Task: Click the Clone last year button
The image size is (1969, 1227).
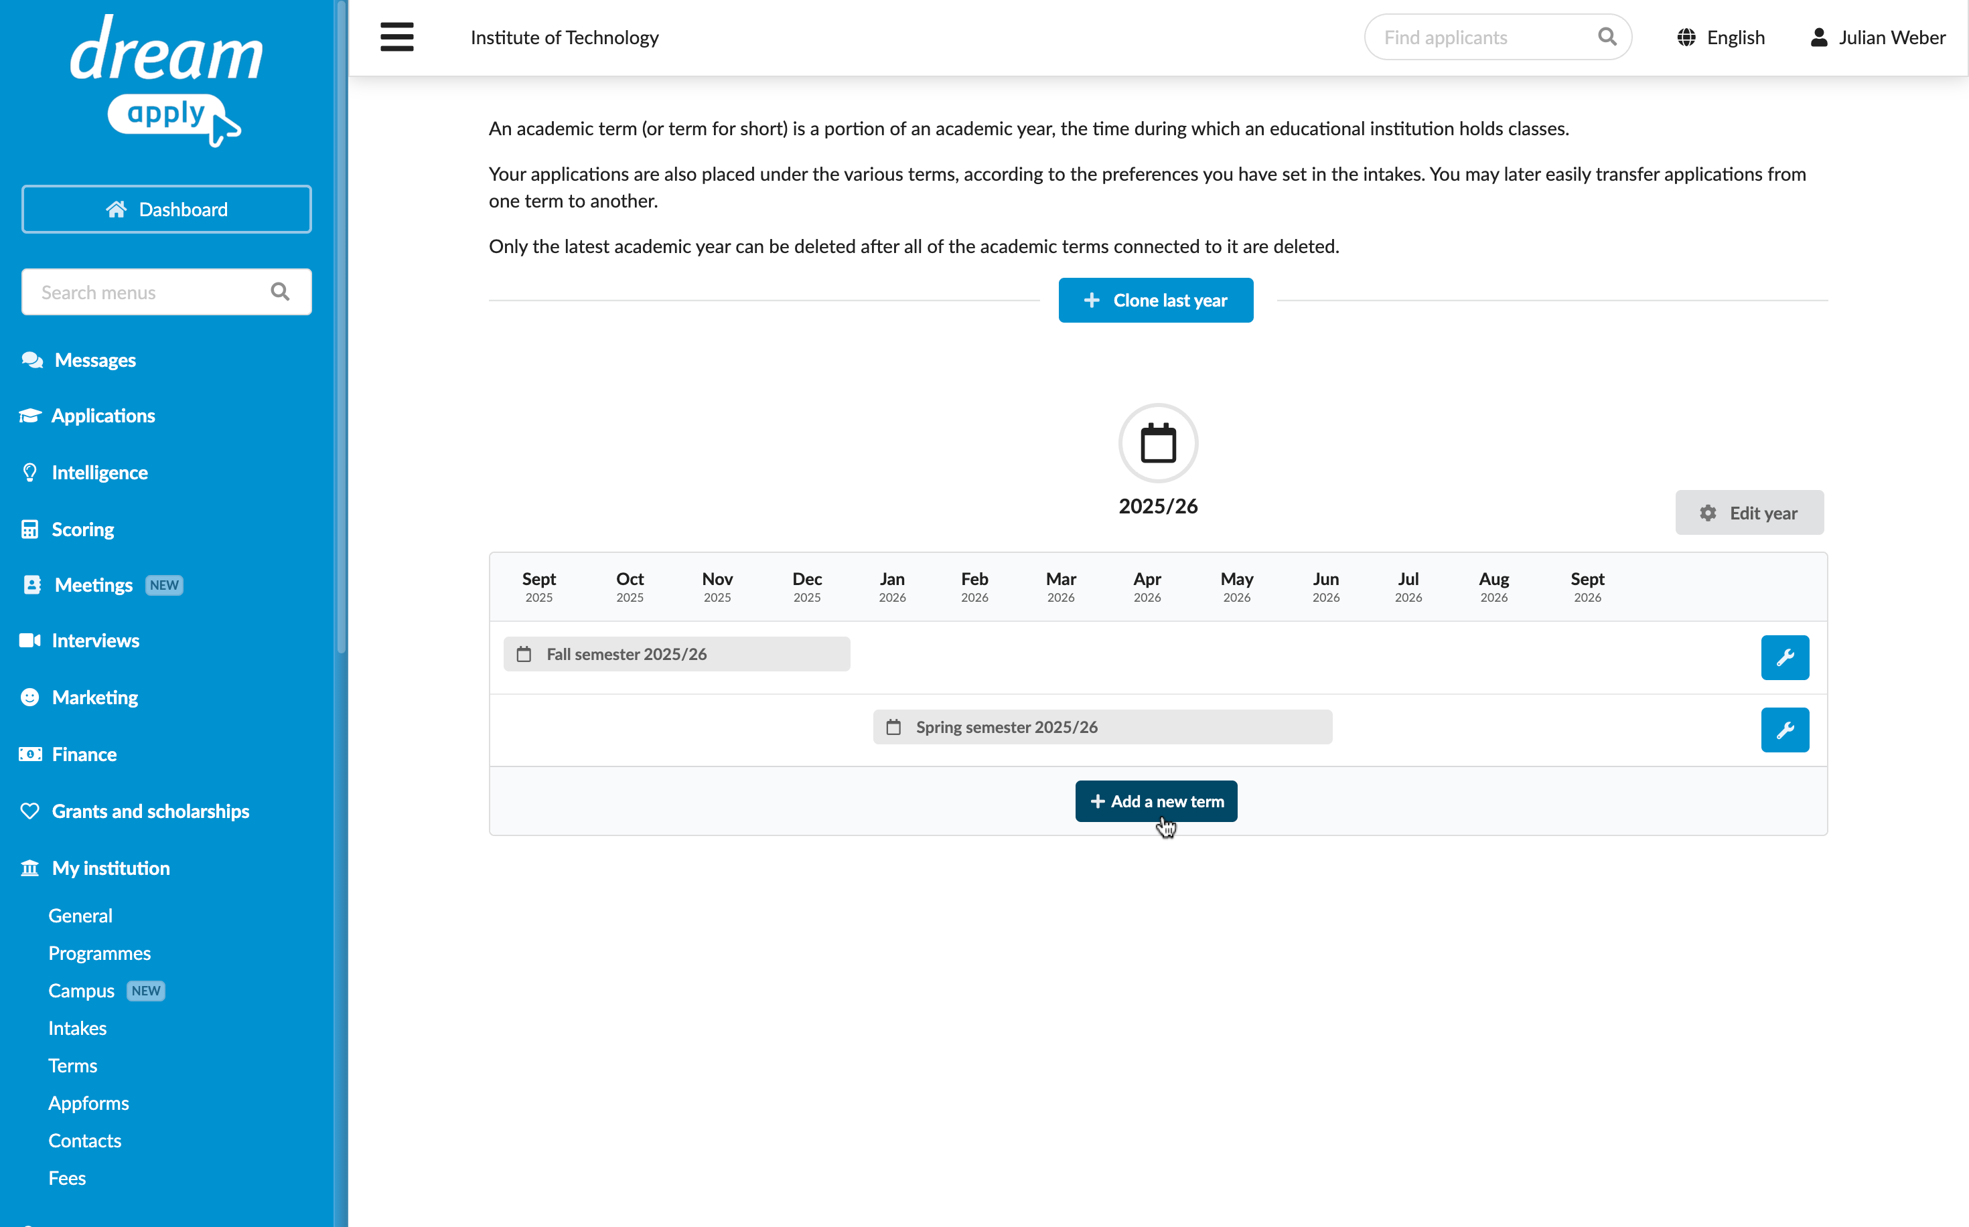Action: [x=1155, y=301]
